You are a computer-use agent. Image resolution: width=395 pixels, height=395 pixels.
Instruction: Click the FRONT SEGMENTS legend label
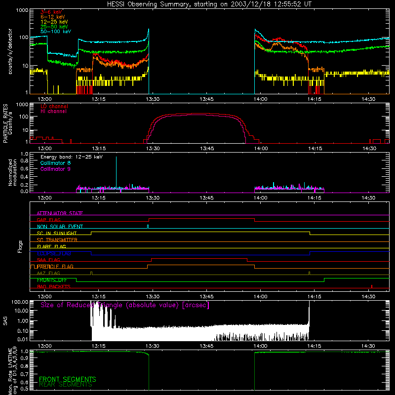pos(68,379)
